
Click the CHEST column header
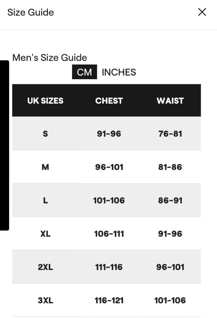(x=109, y=101)
